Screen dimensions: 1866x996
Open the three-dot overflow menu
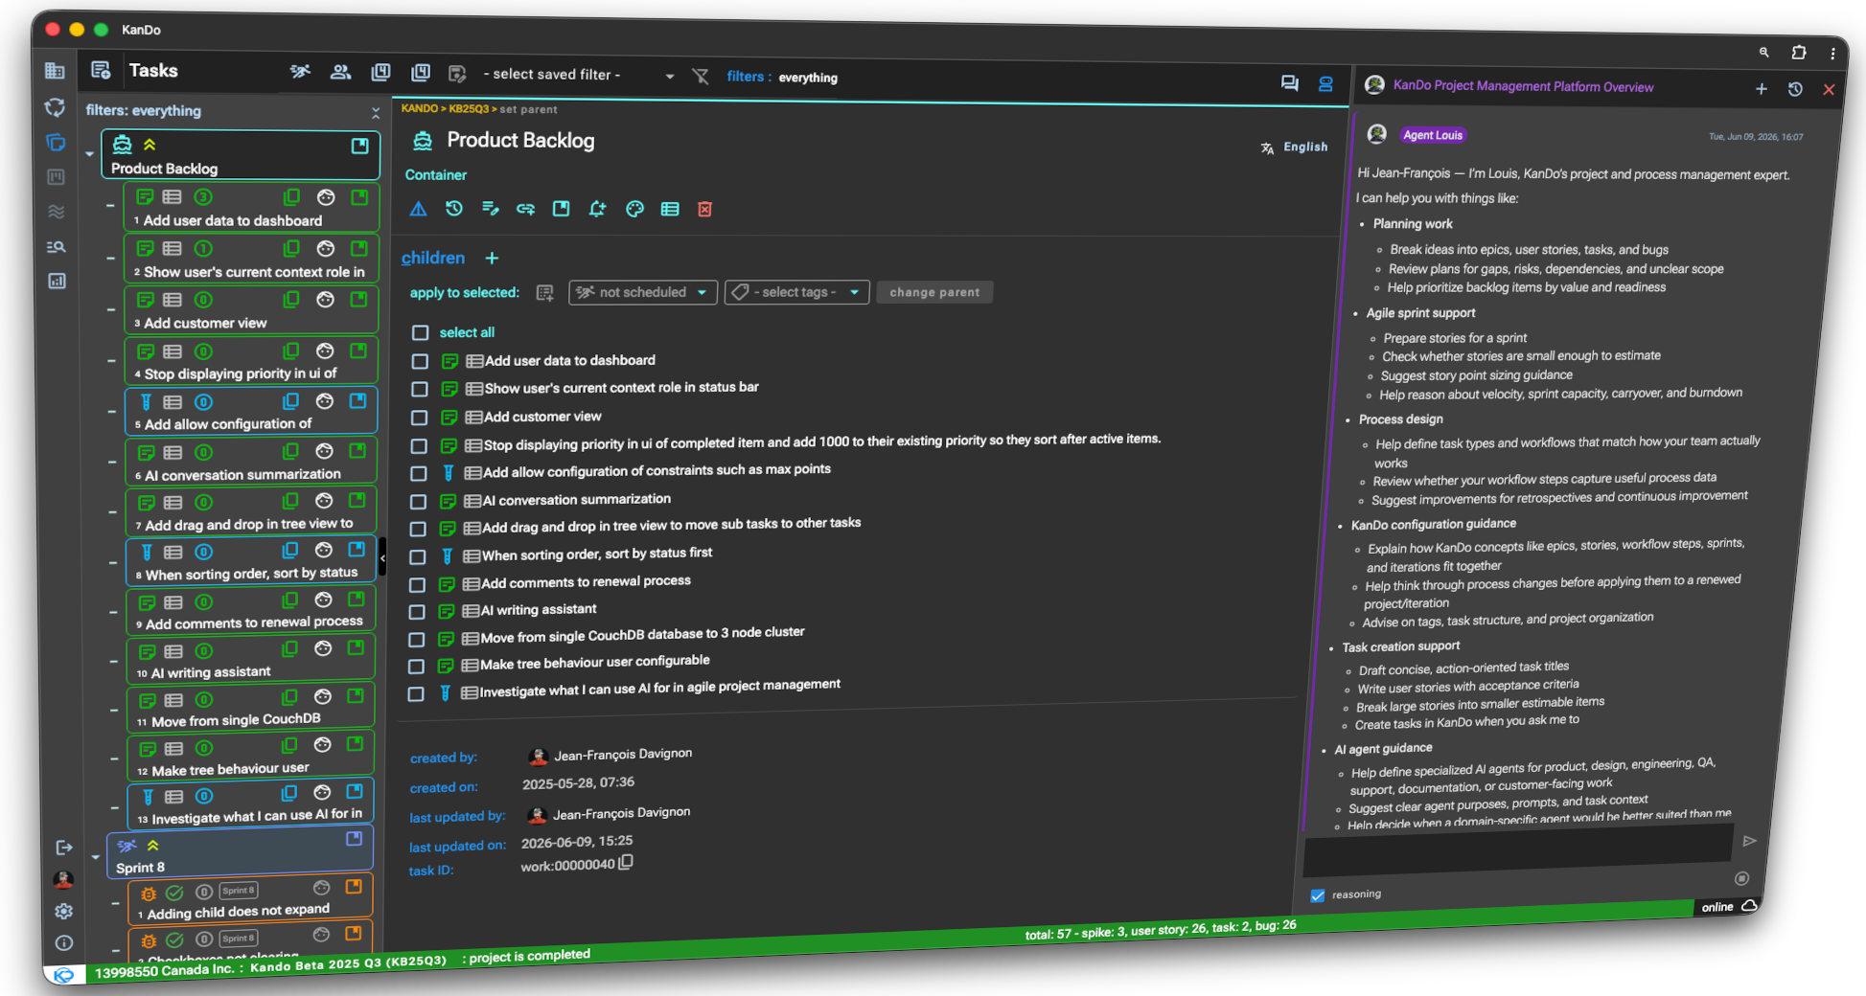click(1832, 54)
